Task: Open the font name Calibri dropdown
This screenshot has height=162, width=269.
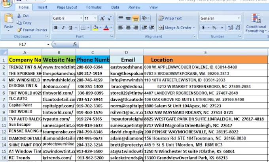Action: (81, 18)
